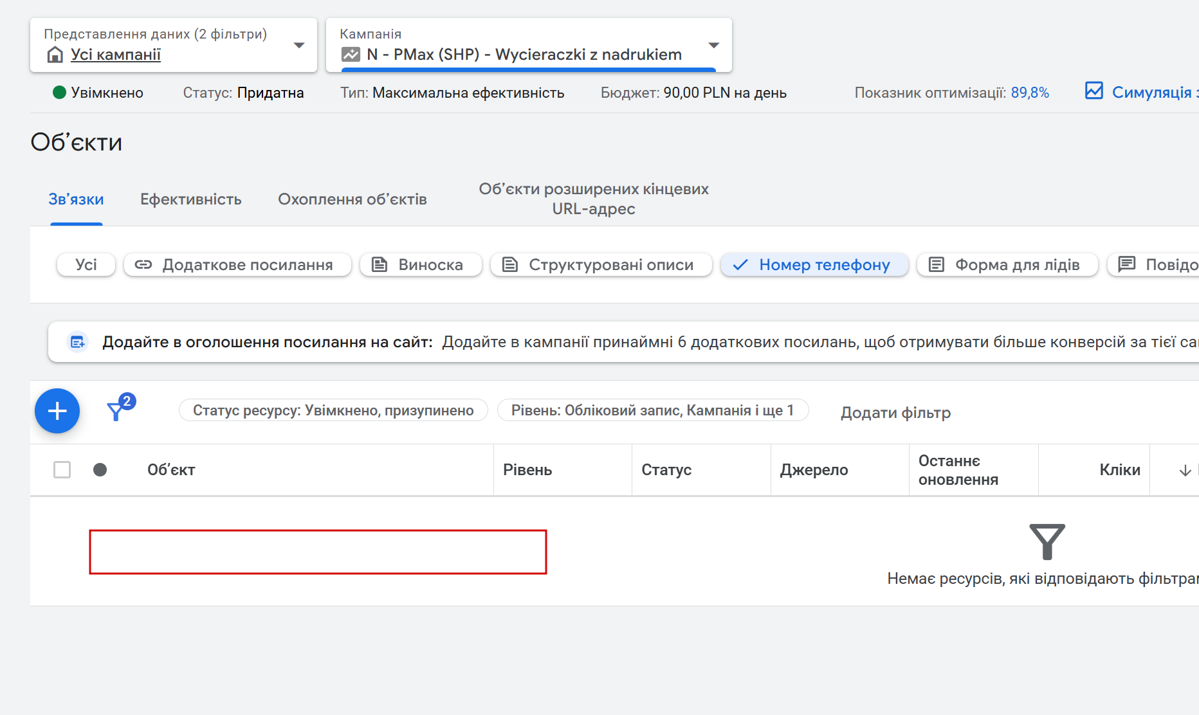This screenshot has height=715, width=1199.
Task: Click the status dot column header
Action: pos(100,470)
